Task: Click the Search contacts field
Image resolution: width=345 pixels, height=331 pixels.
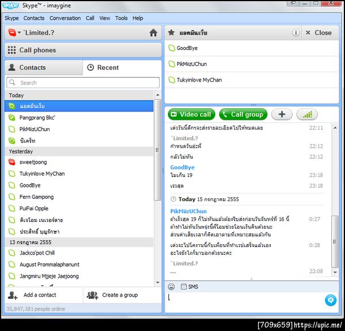Action: tap(83, 83)
